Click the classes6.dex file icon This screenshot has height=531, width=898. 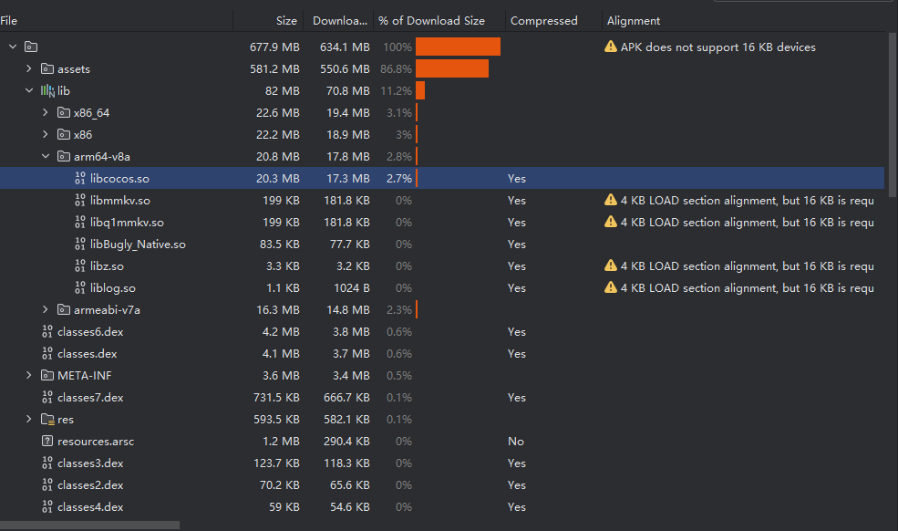(47, 332)
